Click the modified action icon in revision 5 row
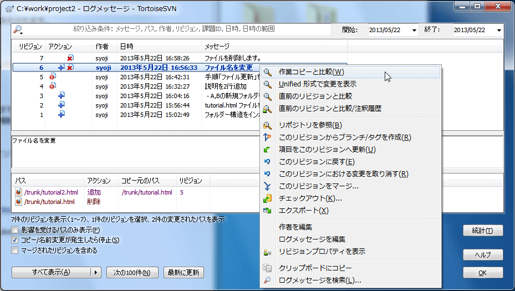Screen dimensions: 515x291 click(x=53, y=77)
